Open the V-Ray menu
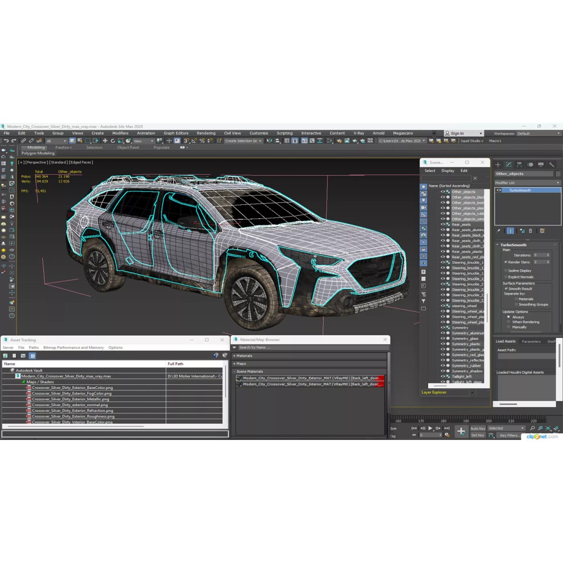The width and height of the screenshot is (563, 563). (x=359, y=133)
